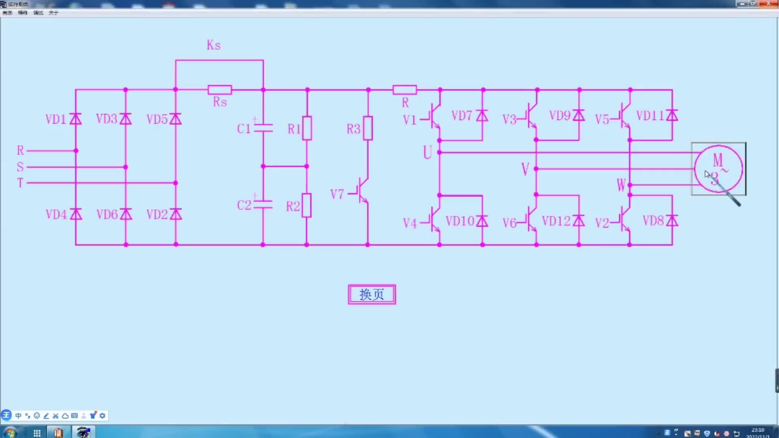Click resistor R3 label
The image size is (779, 438).
[353, 129]
